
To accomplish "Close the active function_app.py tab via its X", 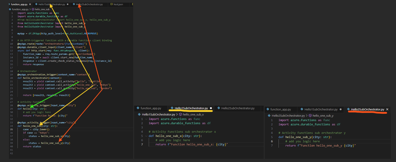I will pos(30,4).
